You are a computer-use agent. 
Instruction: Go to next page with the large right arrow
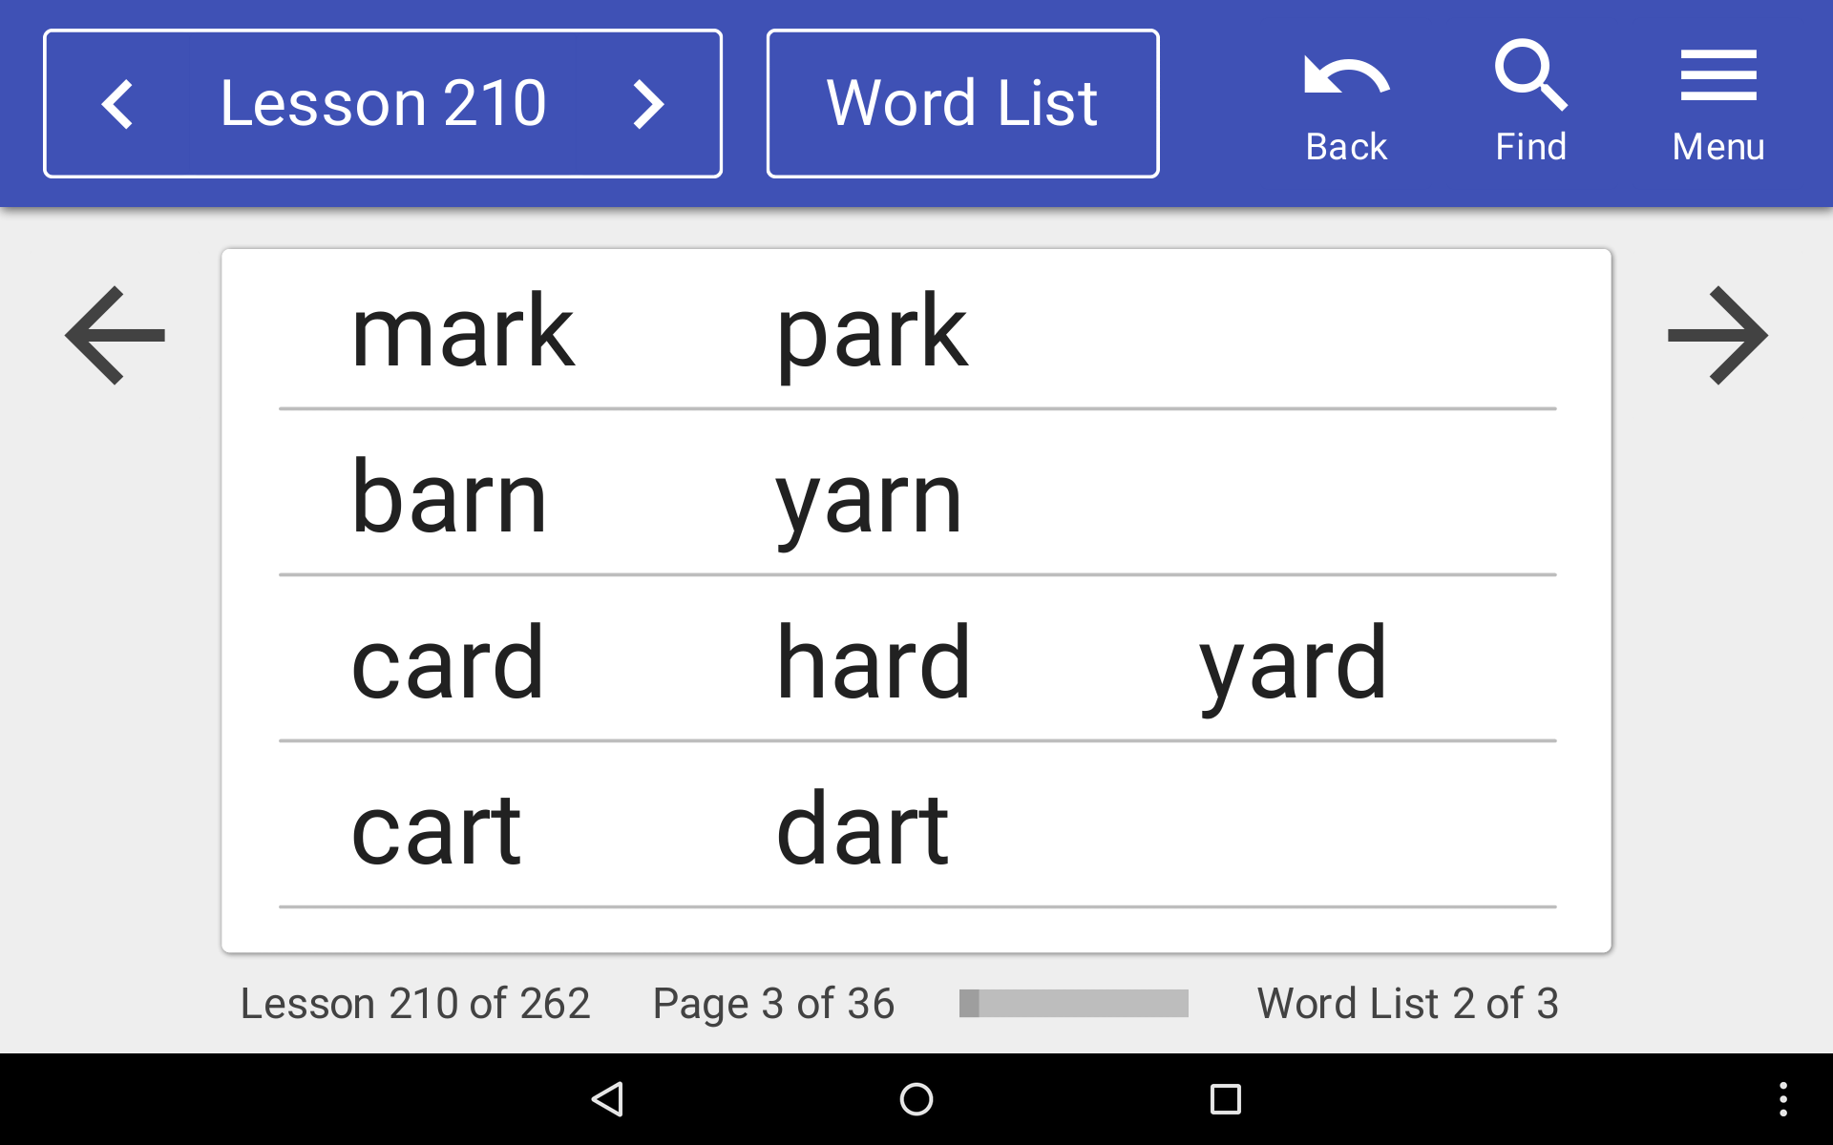[1717, 335]
